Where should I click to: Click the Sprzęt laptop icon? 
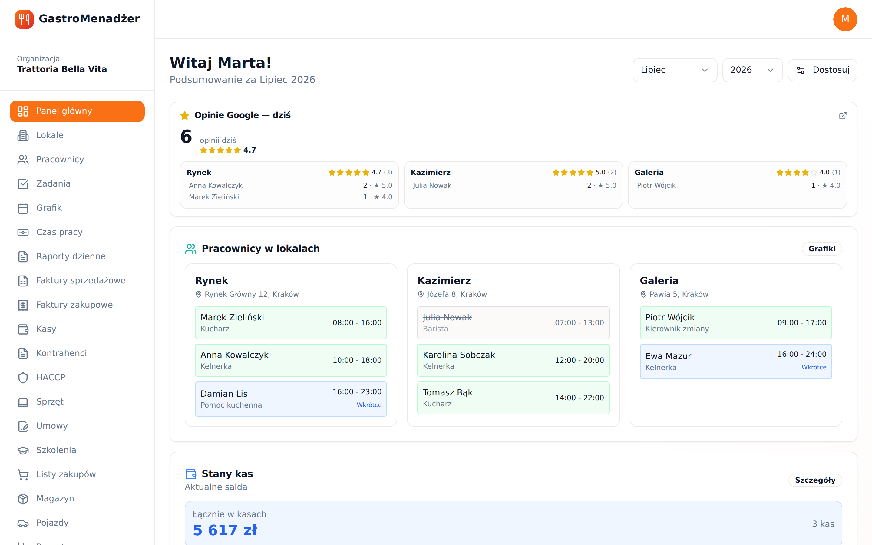23,402
